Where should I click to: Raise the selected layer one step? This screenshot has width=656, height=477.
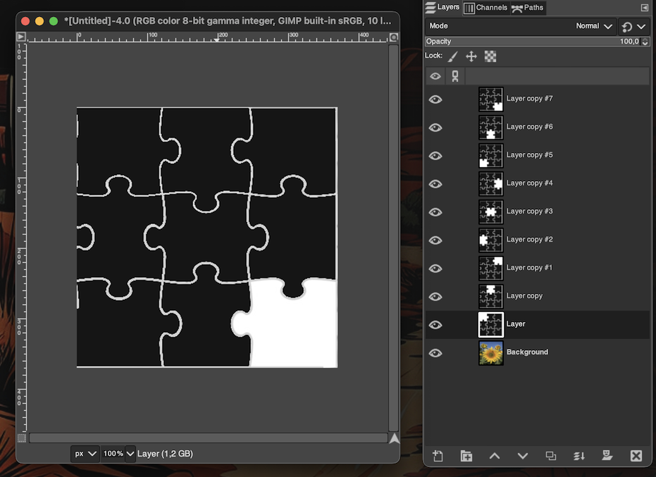(495, 456)
